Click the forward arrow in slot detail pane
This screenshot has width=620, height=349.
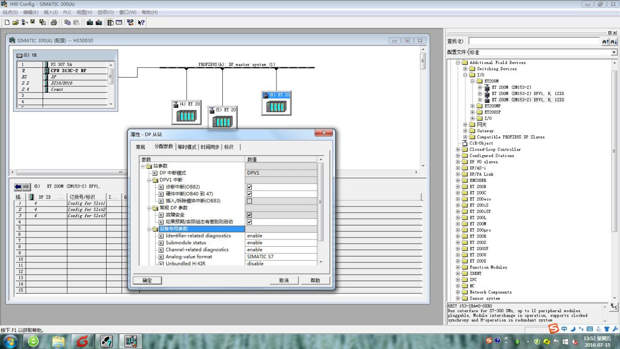[x=26, y=187]
